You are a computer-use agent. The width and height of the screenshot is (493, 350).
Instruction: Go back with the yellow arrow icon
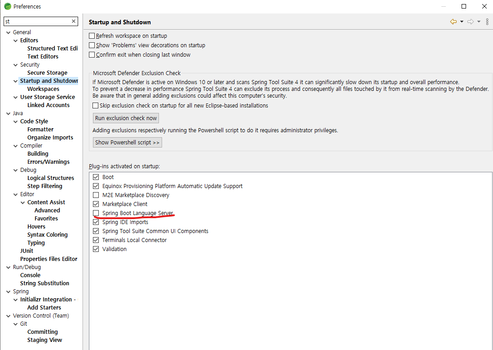coord(453,22)
